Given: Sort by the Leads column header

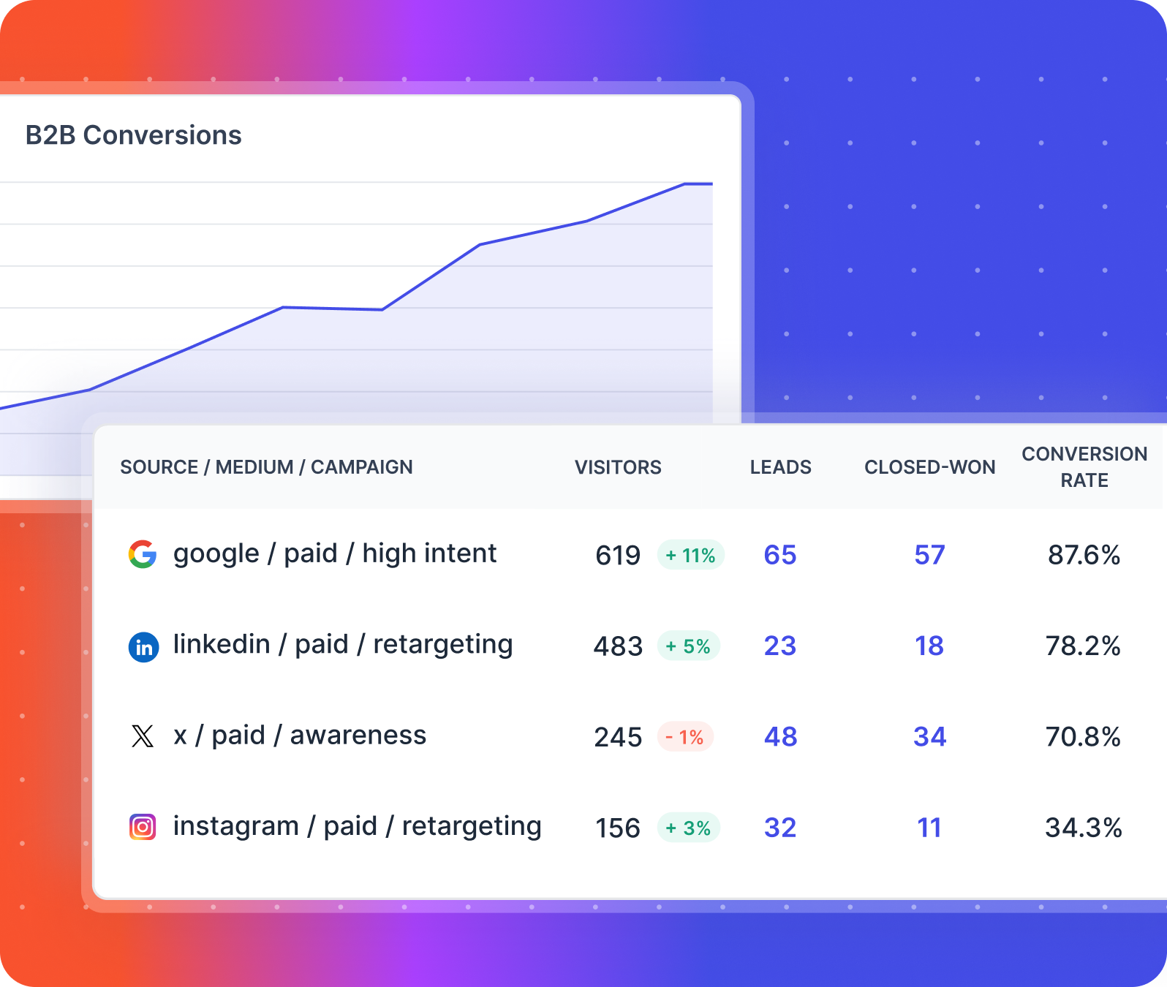Looking at the screenshot, I should click(780, 467).
